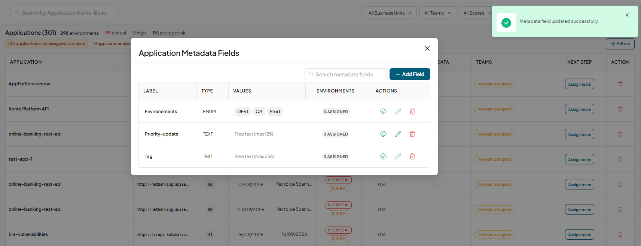Viewport: 641px width, 246px height.
Task: Assign team to test-app-1
Action: (579, 160)
